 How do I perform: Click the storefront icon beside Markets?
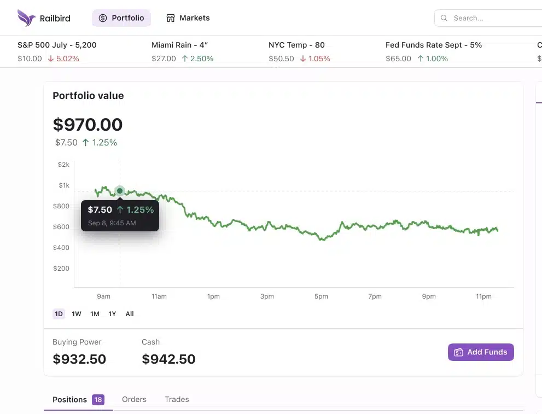tap(171, 18)
